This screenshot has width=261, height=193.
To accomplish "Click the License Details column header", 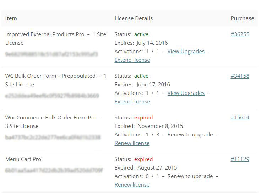I will [x=134, y=18].
